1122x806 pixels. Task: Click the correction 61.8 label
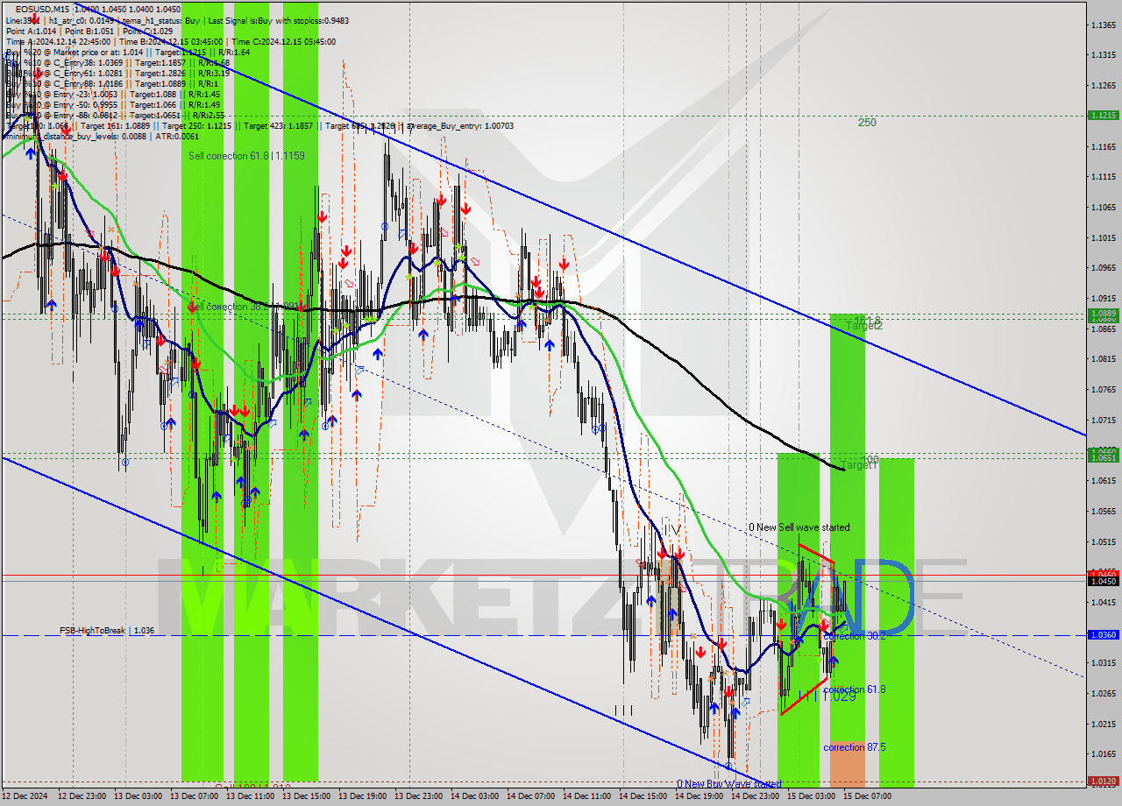[x=855, y=689]
